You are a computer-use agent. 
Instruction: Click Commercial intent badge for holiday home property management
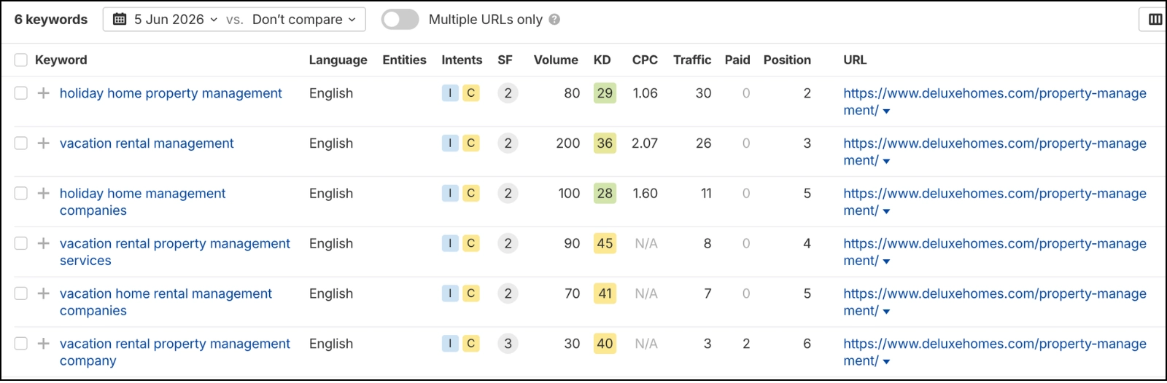pyautogui.click(x=471, y=93)
